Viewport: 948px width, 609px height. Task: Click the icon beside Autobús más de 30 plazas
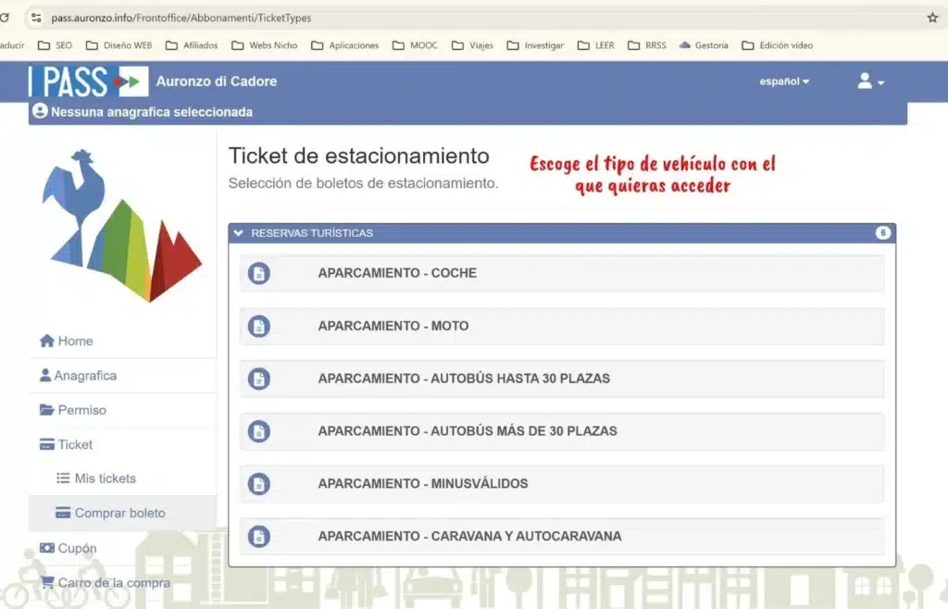(259, 431)
